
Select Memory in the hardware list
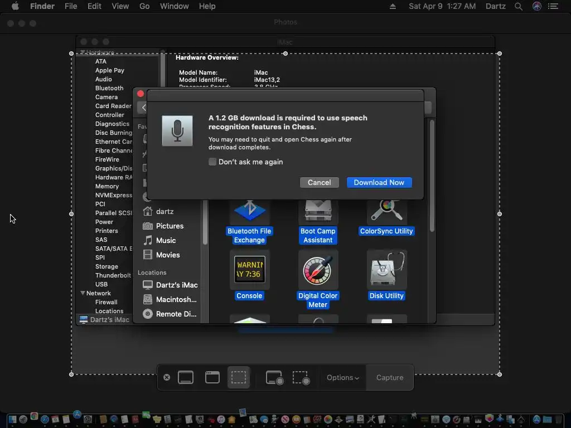pos(107,186)
